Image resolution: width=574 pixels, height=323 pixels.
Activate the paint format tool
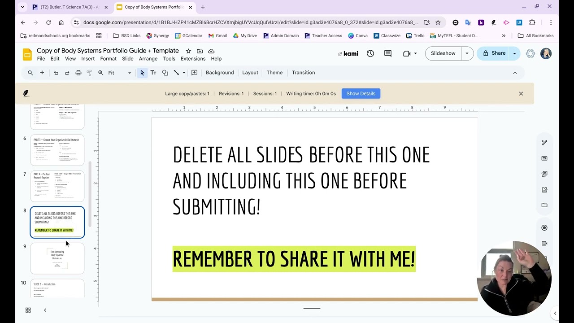(x=89, y=73)
